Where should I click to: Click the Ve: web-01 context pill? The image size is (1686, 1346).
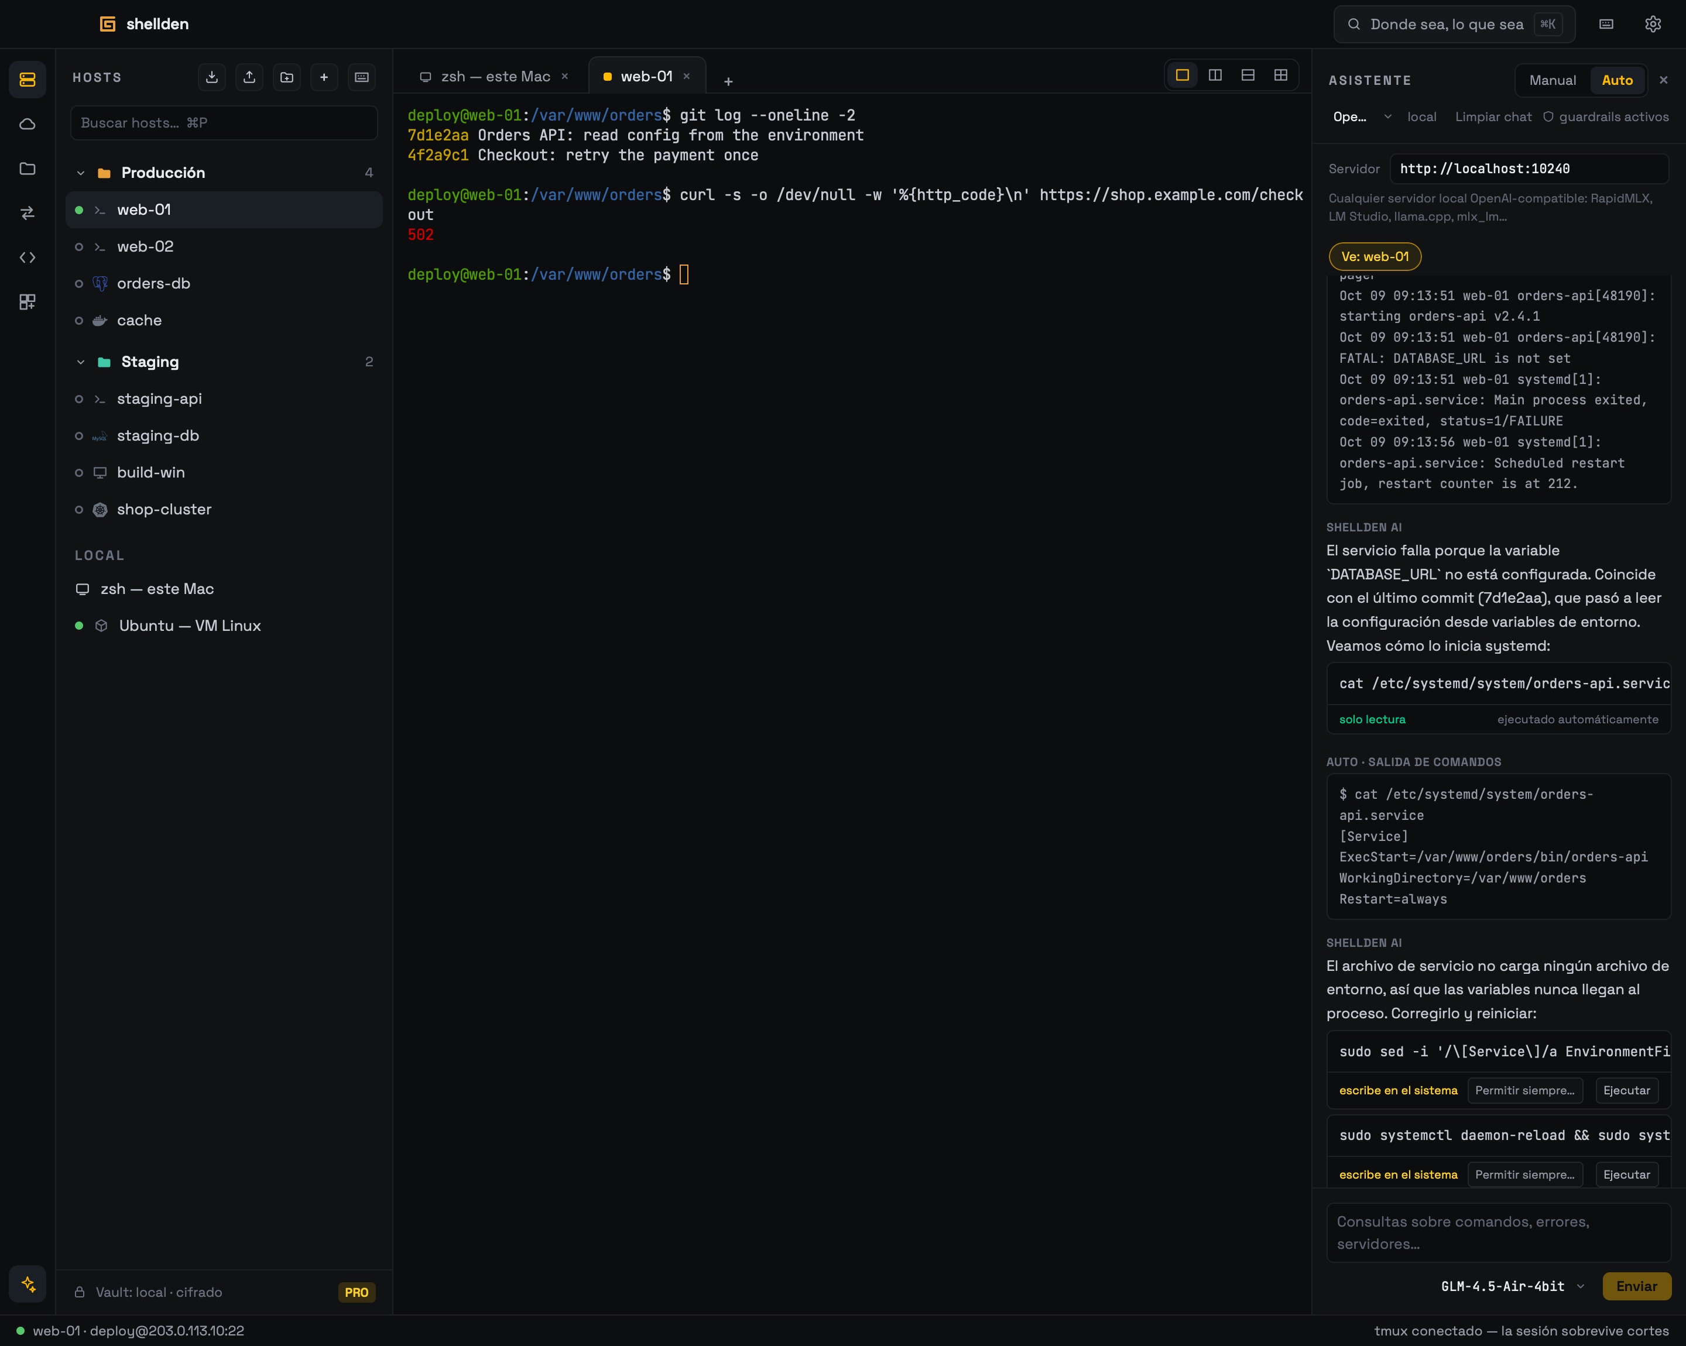tap(1375, 256)
